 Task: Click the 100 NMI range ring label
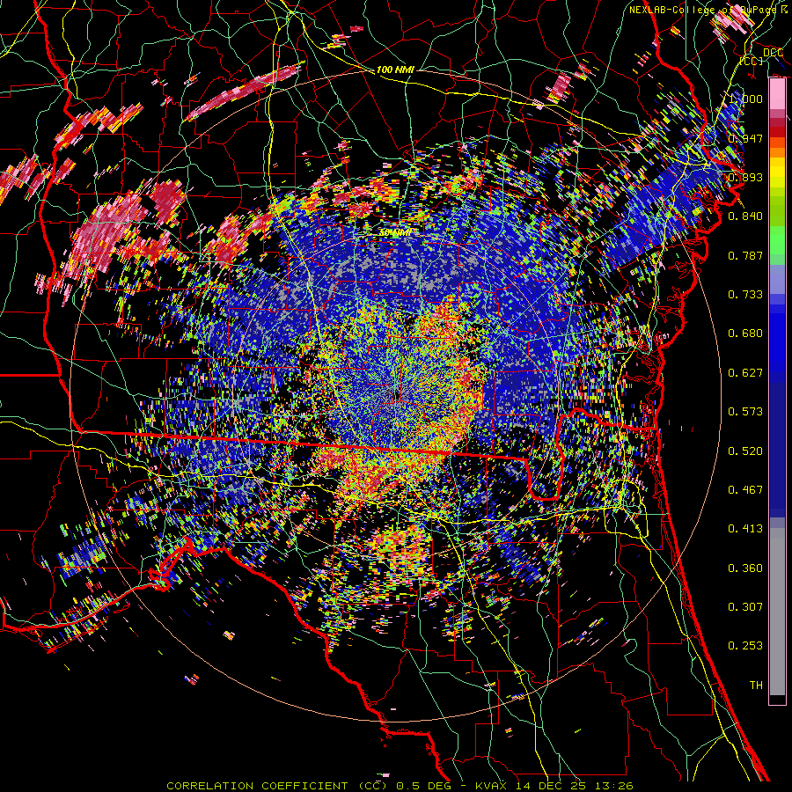click(x=395, y=70)
